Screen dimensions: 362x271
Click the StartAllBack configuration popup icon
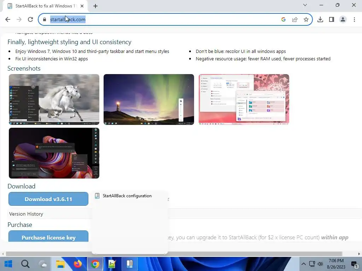97,195
